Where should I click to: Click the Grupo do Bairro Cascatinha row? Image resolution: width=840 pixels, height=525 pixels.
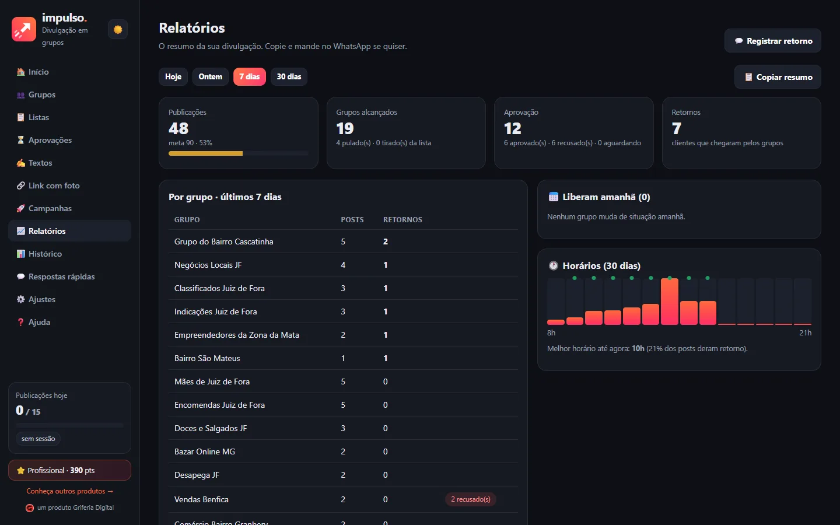pos(343,242)
